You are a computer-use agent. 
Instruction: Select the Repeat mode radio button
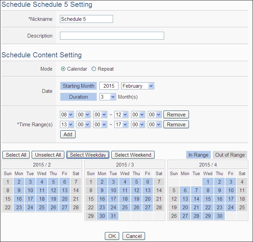coord(94,69)
